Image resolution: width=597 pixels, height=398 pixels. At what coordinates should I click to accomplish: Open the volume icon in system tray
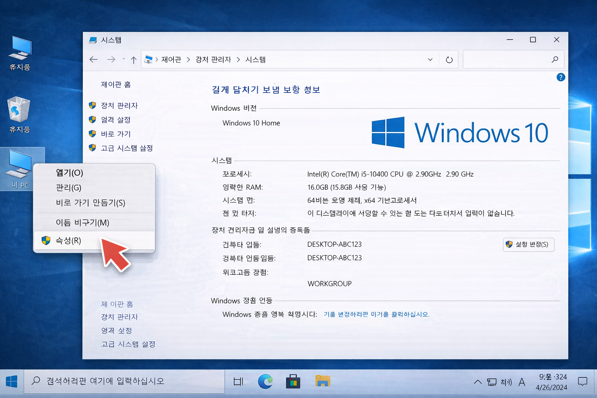[506, 382]
